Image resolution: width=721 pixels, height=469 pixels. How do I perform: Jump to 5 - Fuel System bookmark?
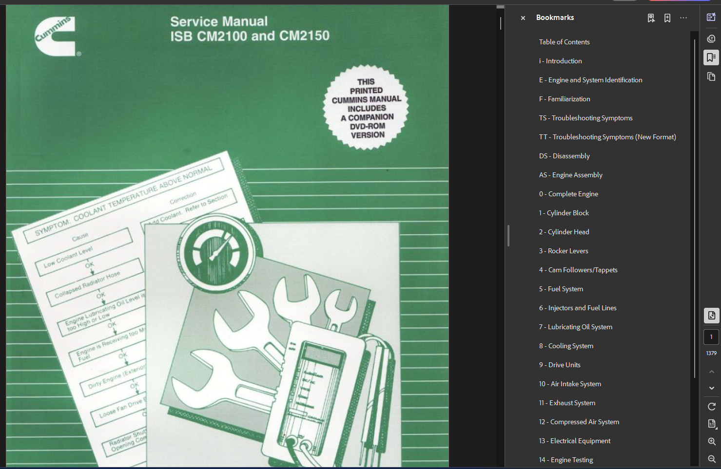tap(561, 289)
